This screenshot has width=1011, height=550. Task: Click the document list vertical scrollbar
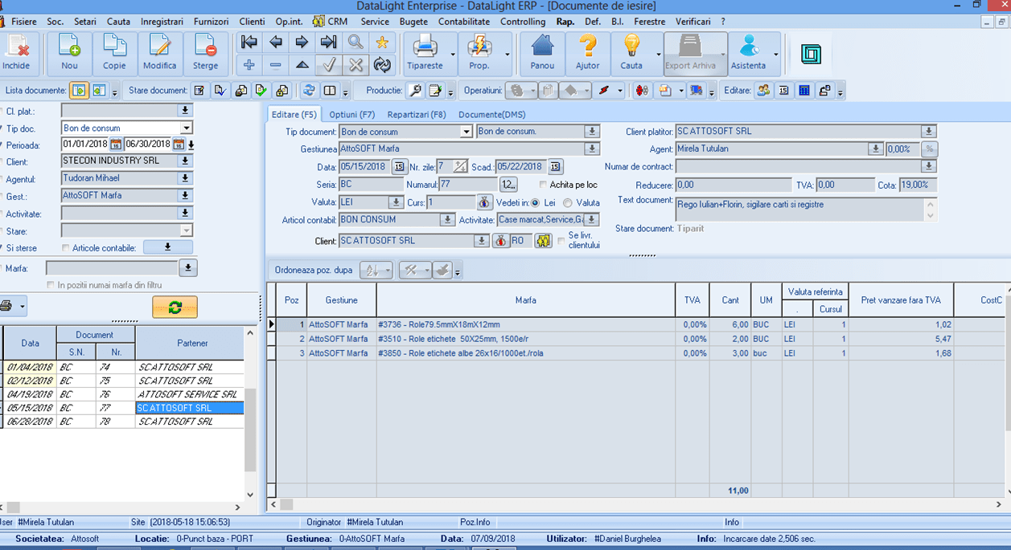250,414
